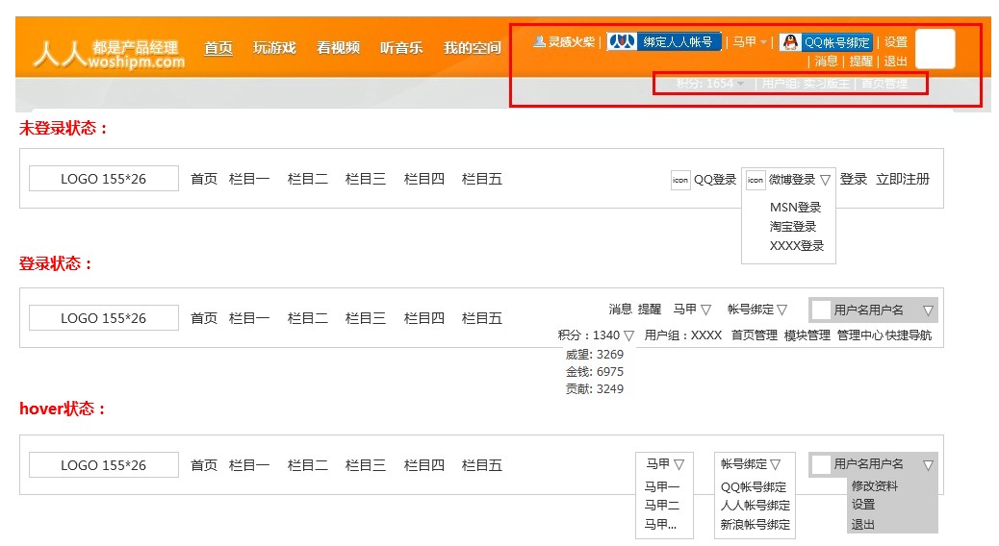Screen dimensions: 999x546
Task: Click the 灵感火柴 username link
Action: (572, 42)
